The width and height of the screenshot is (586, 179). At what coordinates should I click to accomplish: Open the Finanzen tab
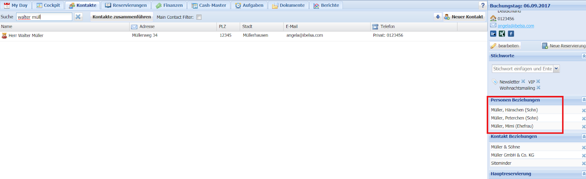pos(169,5)
